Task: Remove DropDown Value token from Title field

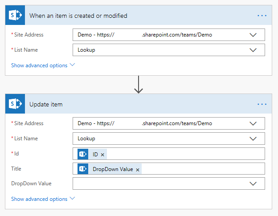Action: [x=138, y=170]
